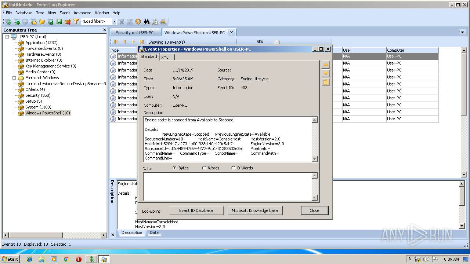Open the Advanced menu
The image size is (470, 264).
pyautogui.click(x=82, y=13)
